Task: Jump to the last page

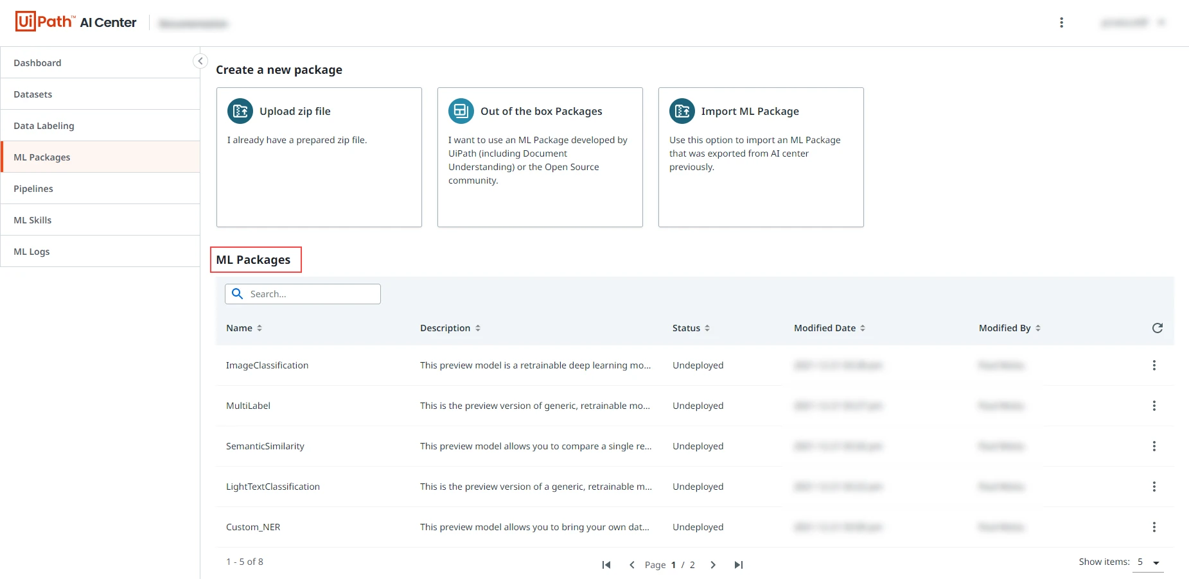Action: 739,565
